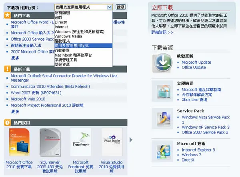Open the Microsoft Visio 2010 link
Screen dimensions: 240x177
click(28, 99)
